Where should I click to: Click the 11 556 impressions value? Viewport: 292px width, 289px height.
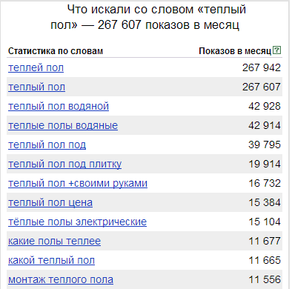(265, 279)
